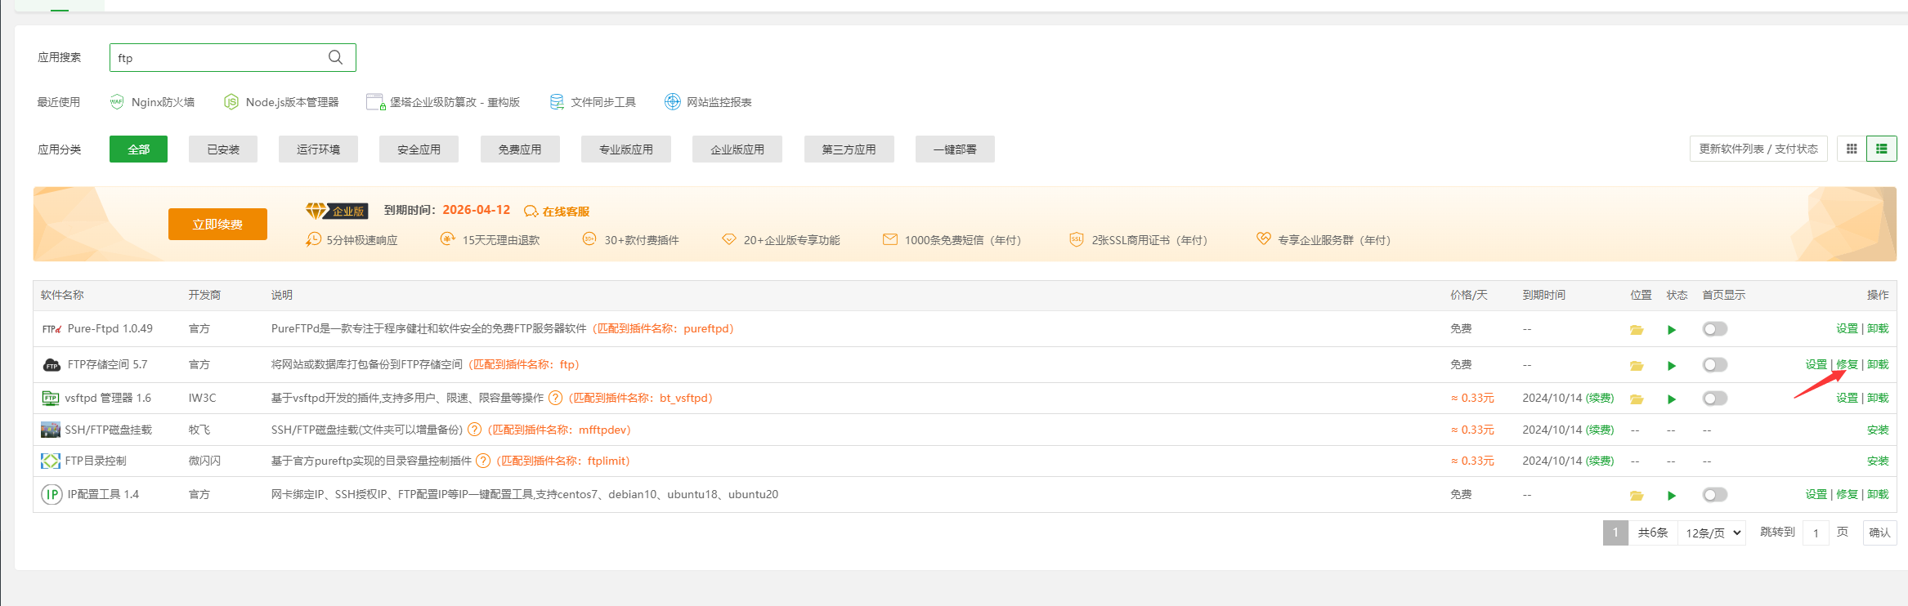
Task: Click 安装 for FTP目录控制
Action: 1878,461
